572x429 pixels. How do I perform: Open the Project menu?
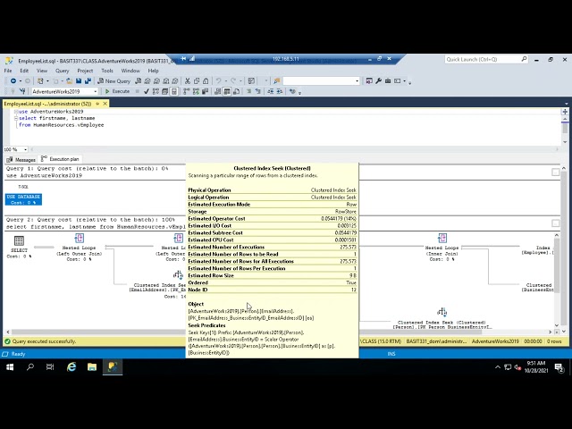85,71
